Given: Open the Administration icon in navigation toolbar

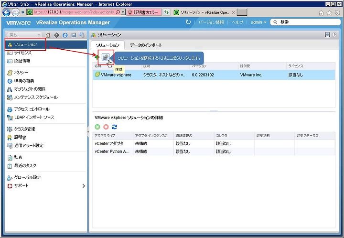Looking at the screenshot, I should 82,35.
